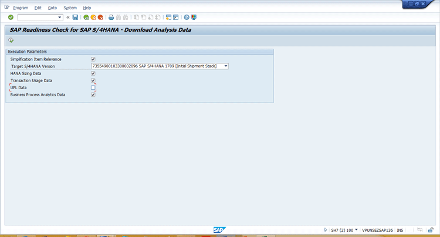The image size is (440, 237).
Task: Click the Last Page icon
Action: click(x=158, y=18)
